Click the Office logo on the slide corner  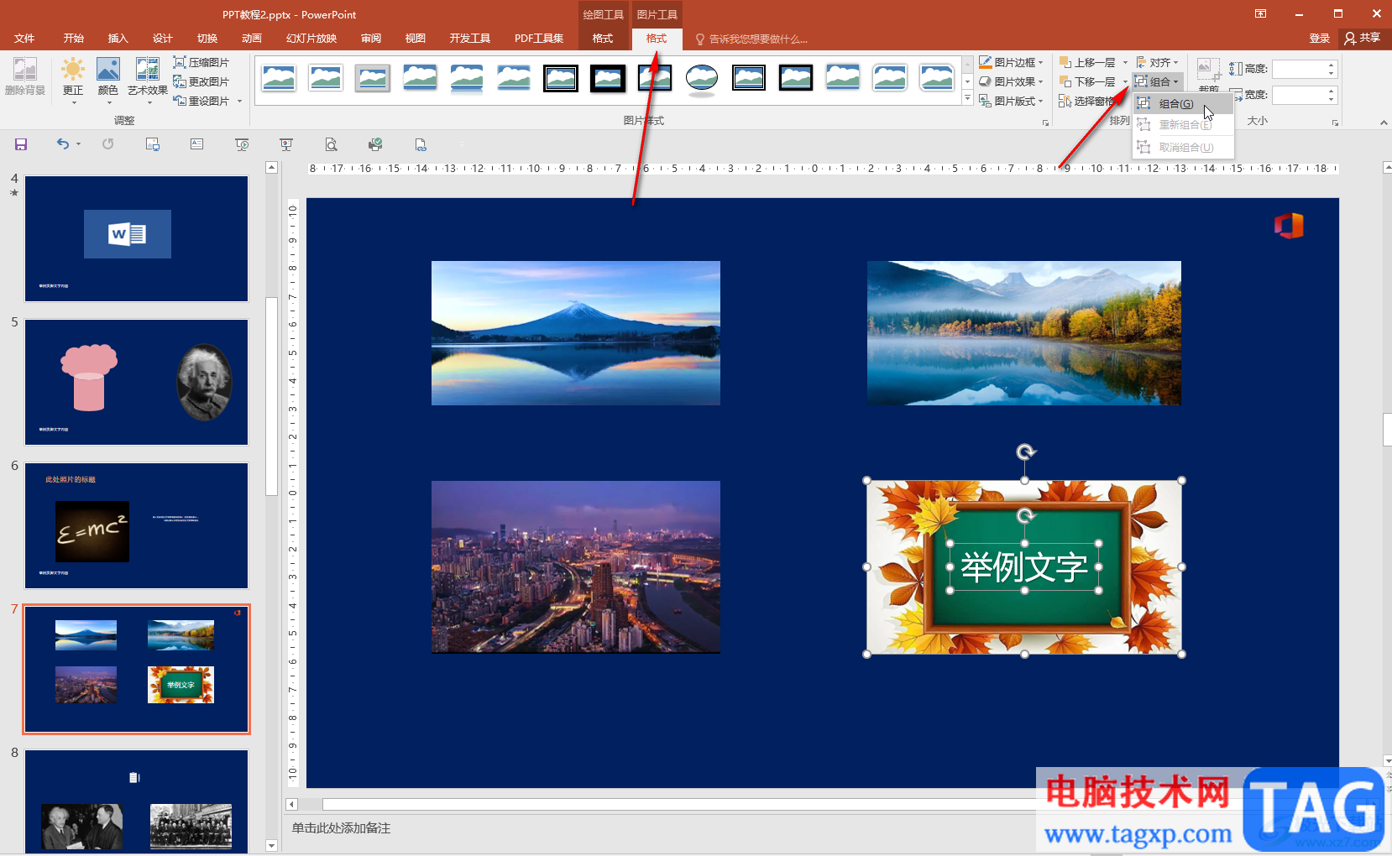[1289, 226]
